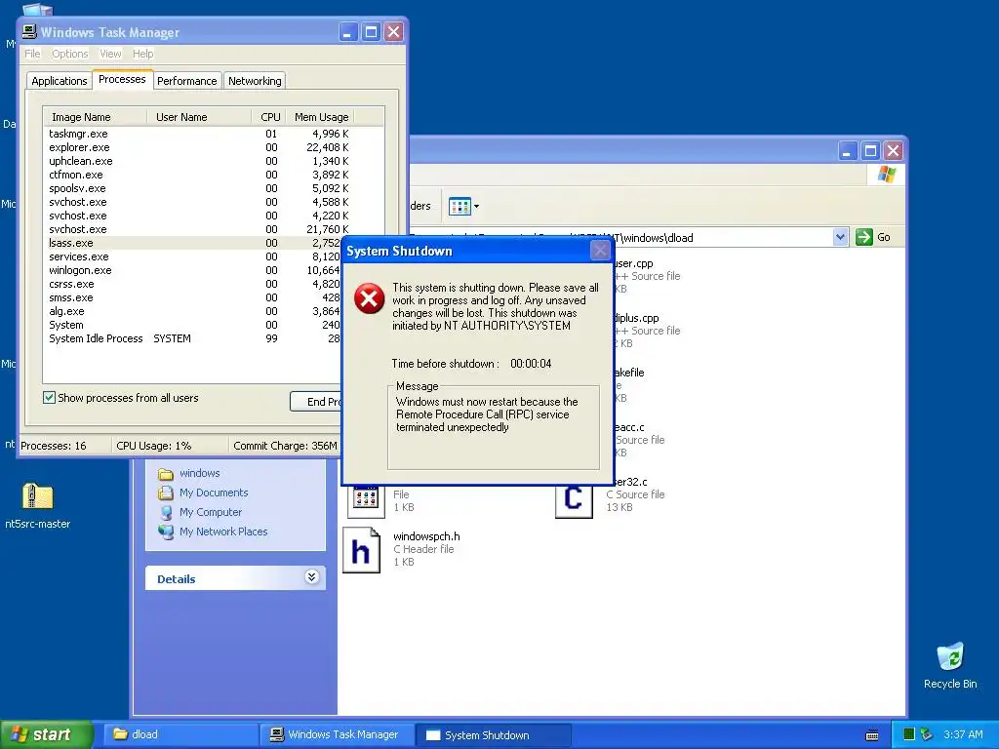Toggle Show processes from all users

(49, 398)
